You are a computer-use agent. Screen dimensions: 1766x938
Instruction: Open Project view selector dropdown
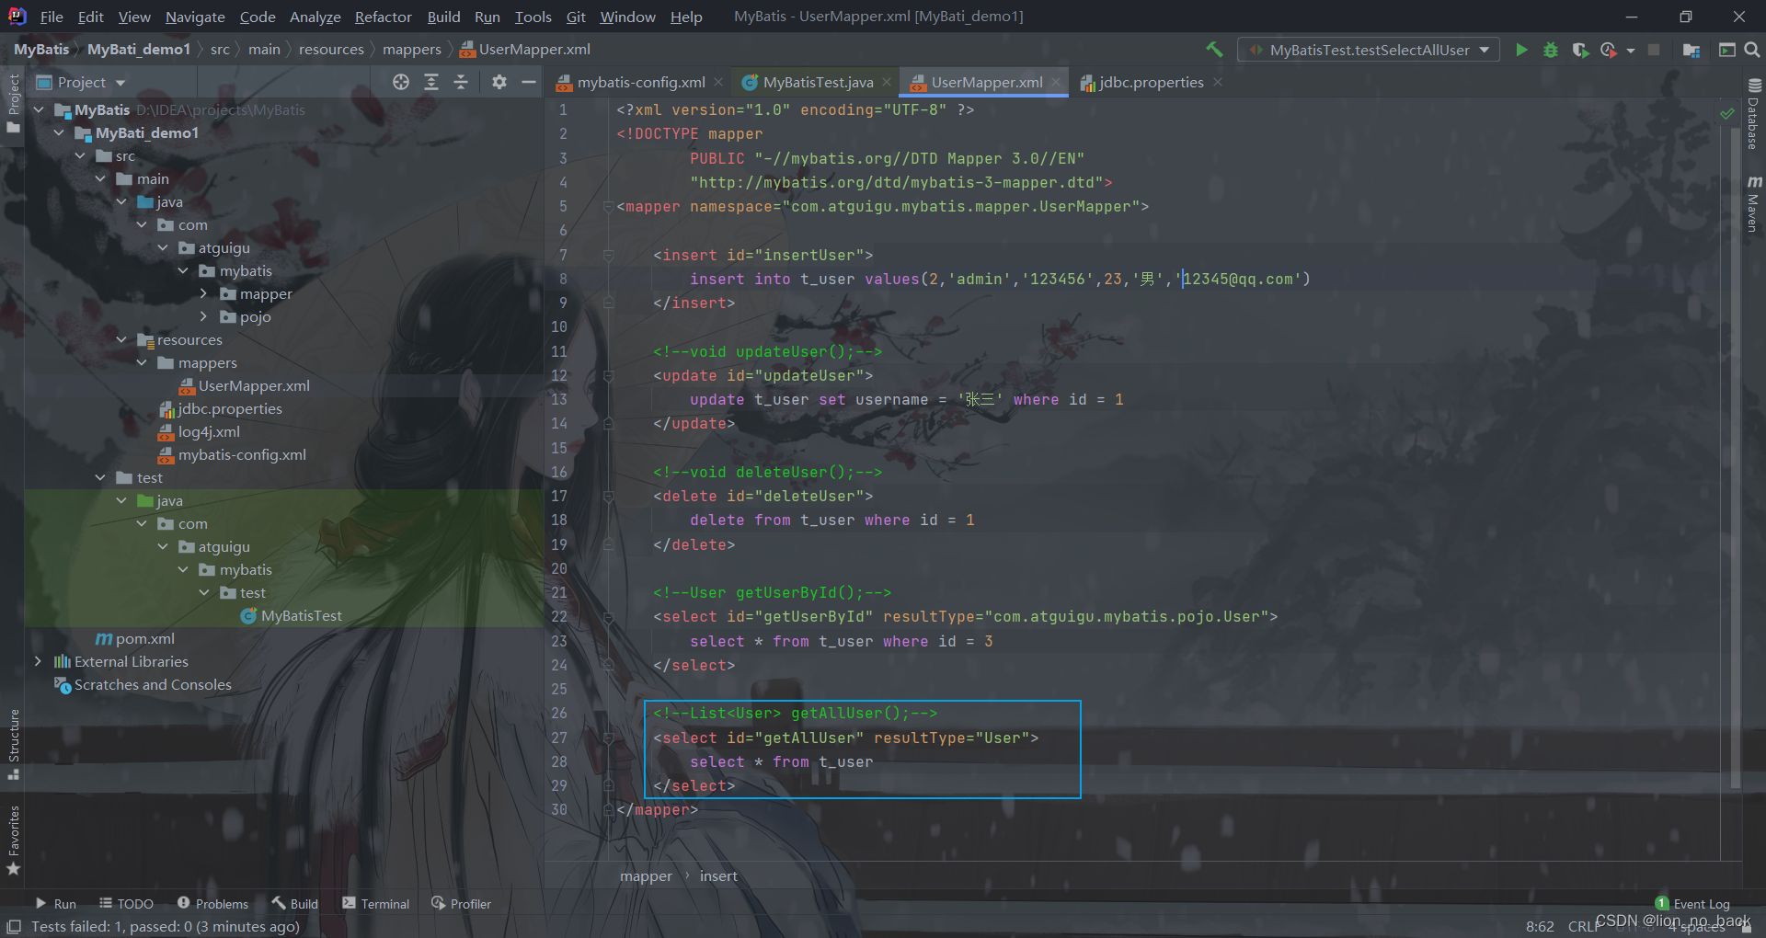(80, 82)
